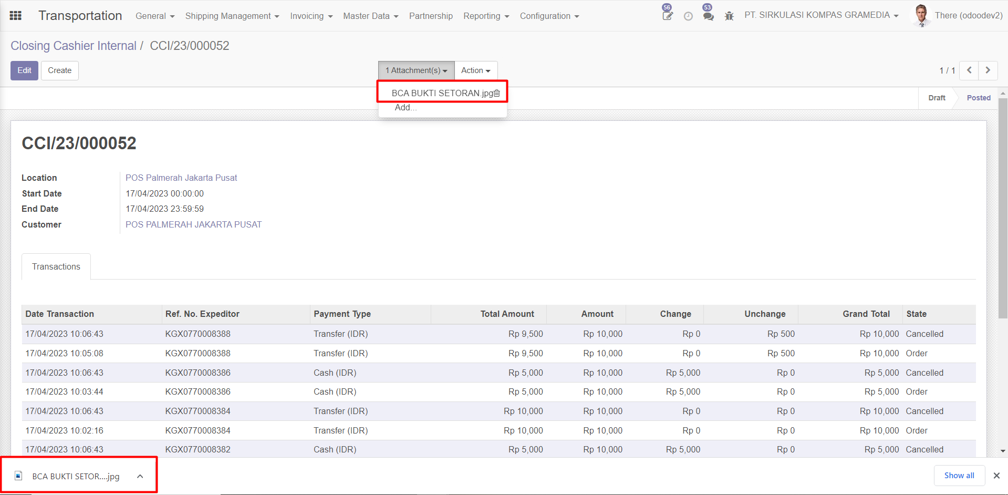Image resolution: width=1008 pixels, height=495 pixels.
Task: Click pager counter 1 / 1
Action: tap(947, 70)
